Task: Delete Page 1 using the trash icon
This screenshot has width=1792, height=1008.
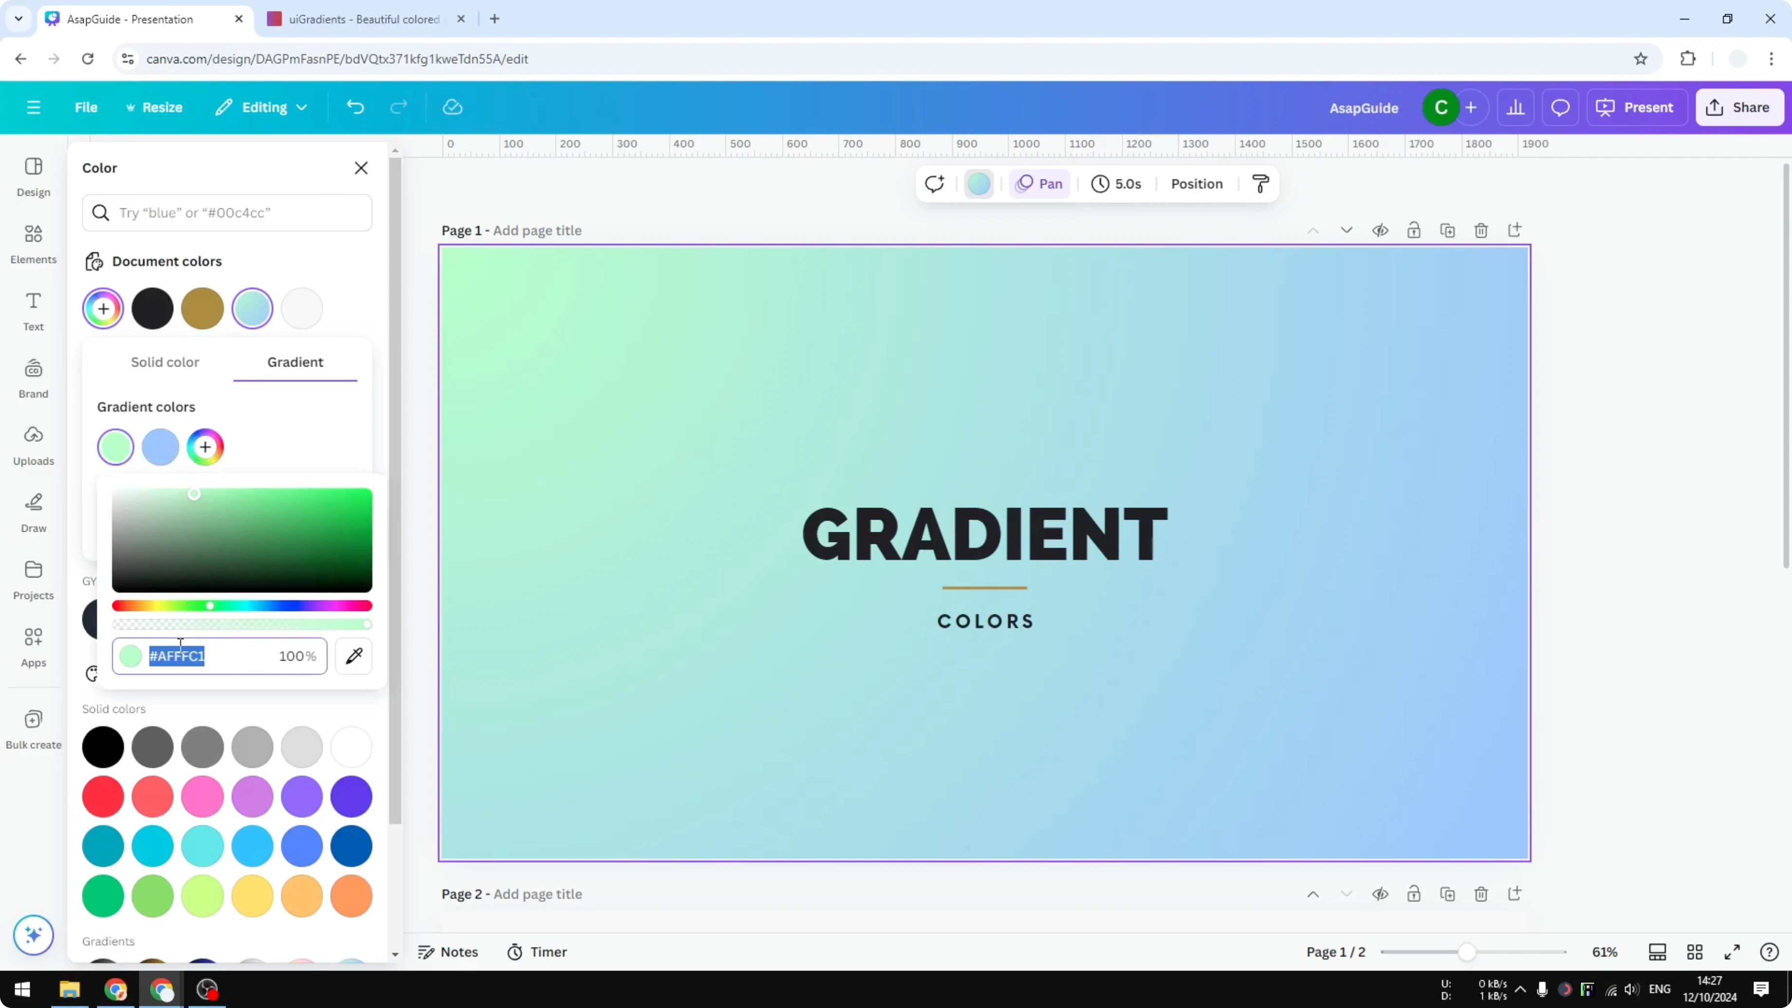Action: (x=1481, y=230)
